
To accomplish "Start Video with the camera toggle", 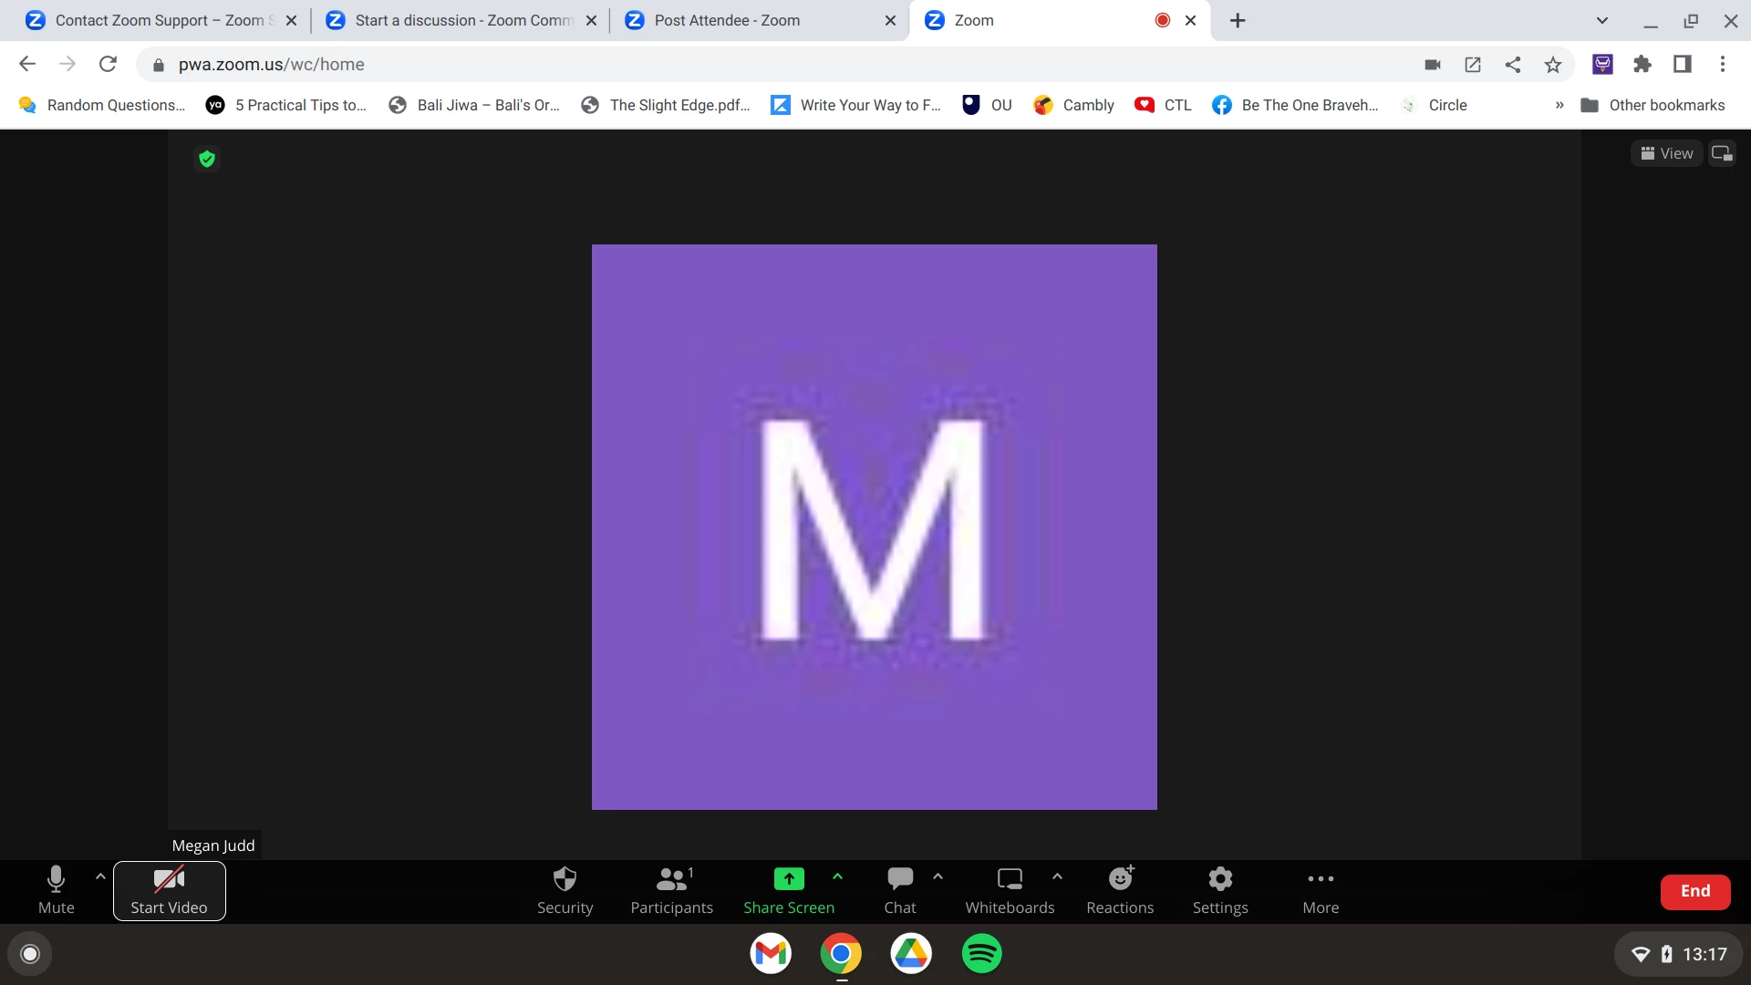I will (x=169, y=890).
